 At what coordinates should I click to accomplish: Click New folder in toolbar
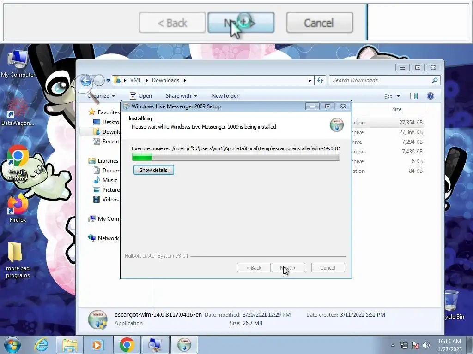pyautogui.click(x=225, y=96)
